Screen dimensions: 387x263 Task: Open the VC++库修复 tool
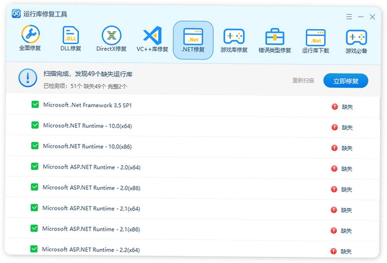pyautogui.click(x=152, y=39)
